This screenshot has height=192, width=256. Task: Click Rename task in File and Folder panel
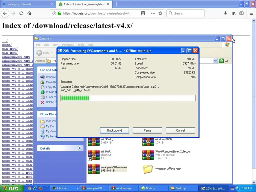click(x=48, y=77)
